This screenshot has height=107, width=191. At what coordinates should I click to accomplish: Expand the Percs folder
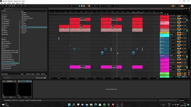(x=21, y=29)
